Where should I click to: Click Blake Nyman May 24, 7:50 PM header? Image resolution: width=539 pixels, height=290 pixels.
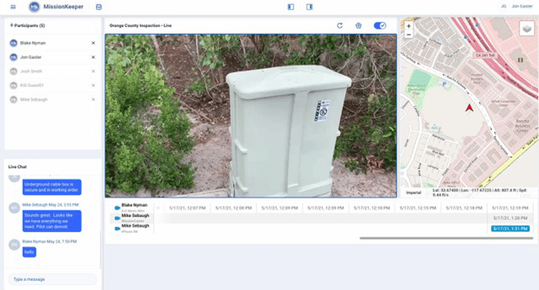pyautogui.click(x=49, y=242)
